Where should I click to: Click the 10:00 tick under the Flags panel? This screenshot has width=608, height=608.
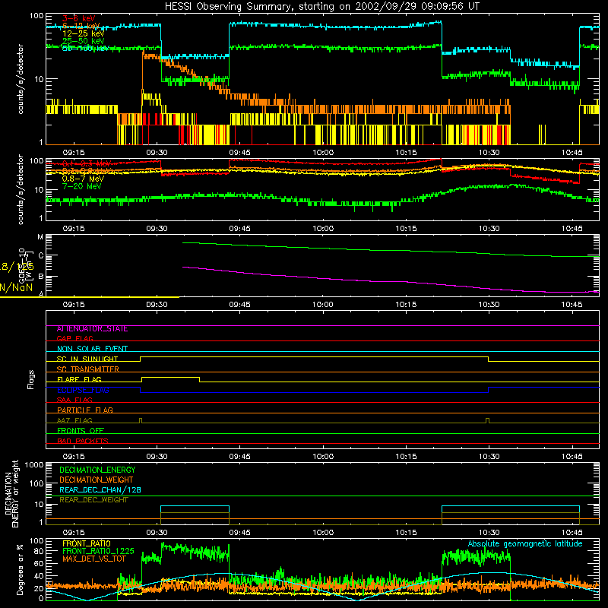pos(322,457)
